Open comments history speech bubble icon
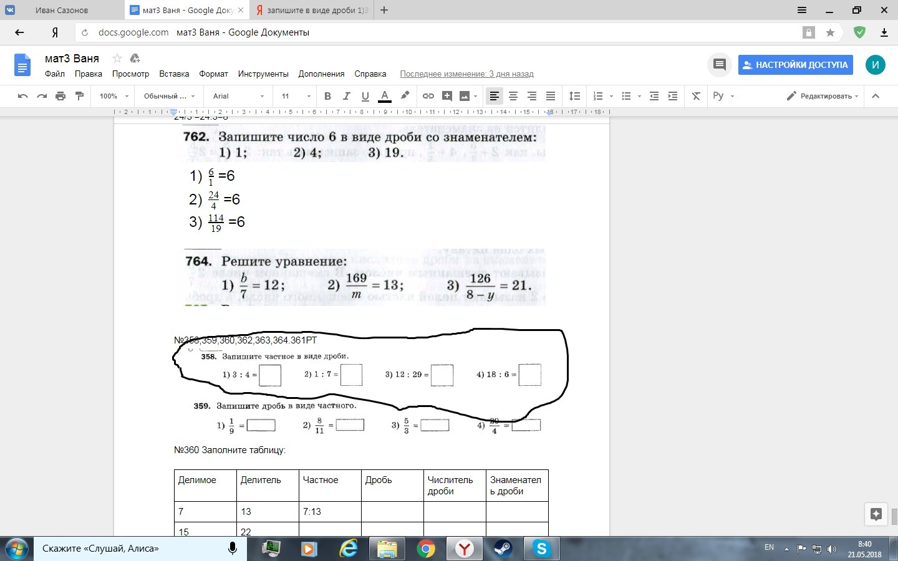This screenshot has width=898, height=561. [x=720, y=65]
